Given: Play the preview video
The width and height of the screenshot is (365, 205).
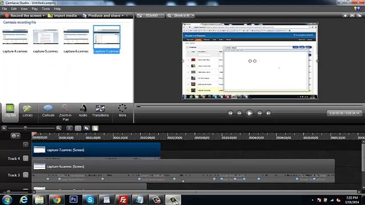Looking at the screenshot, I should coord(249,113).
